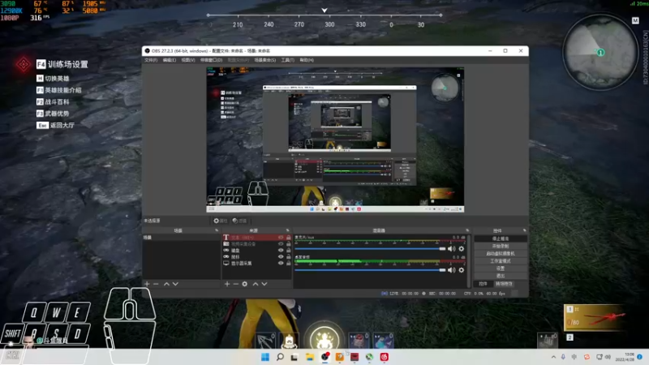The width and height of the screenshot is (649, 365).
Task: Adjust 桌面音频 volume slider
Action: (x=370, y=270)
